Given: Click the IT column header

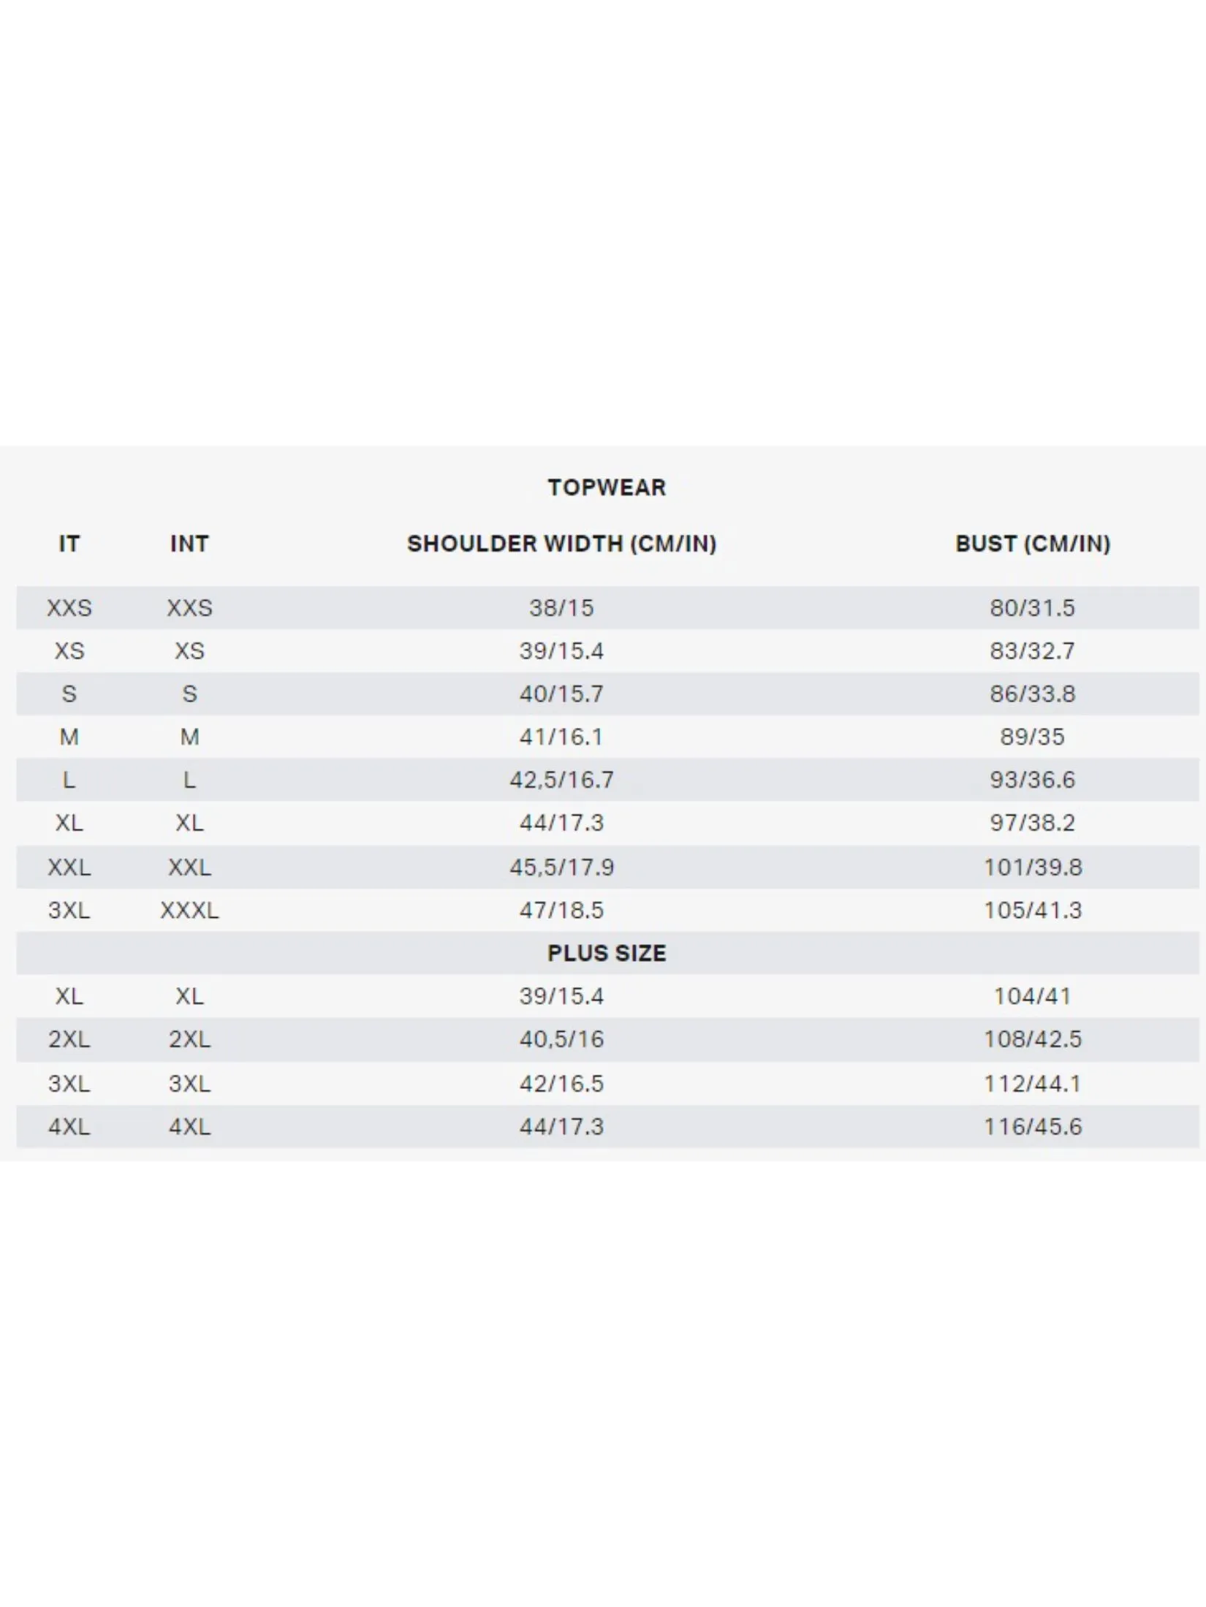Looking at the screenshot, I should tap(69, 544).
